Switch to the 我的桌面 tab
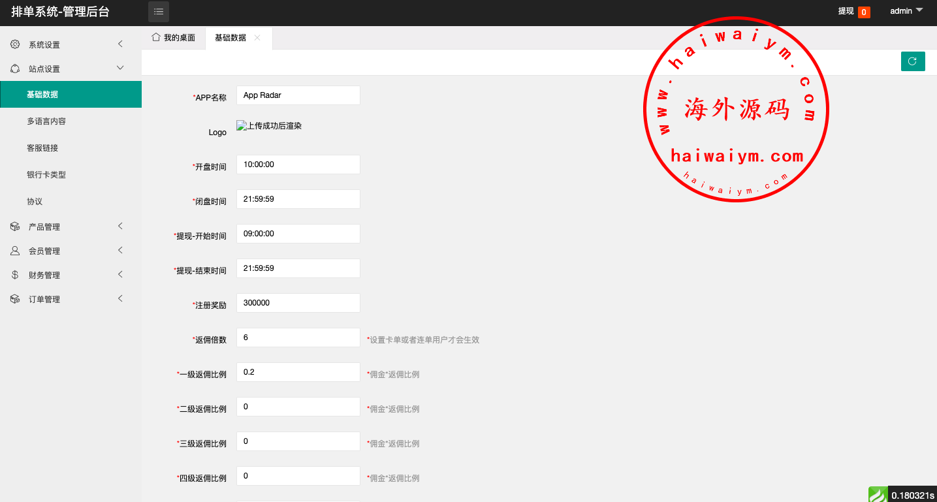The image size is (937, 502). (x=174, y=38)
